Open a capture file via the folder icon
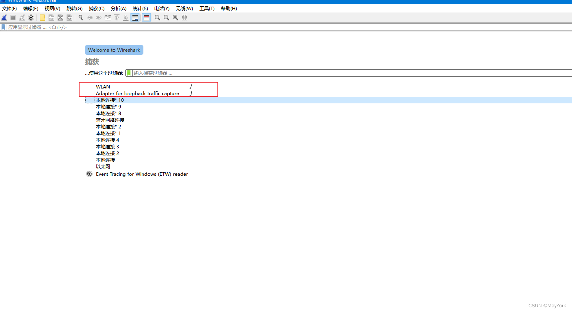This screenshot has width=572, height=312. 42,18
